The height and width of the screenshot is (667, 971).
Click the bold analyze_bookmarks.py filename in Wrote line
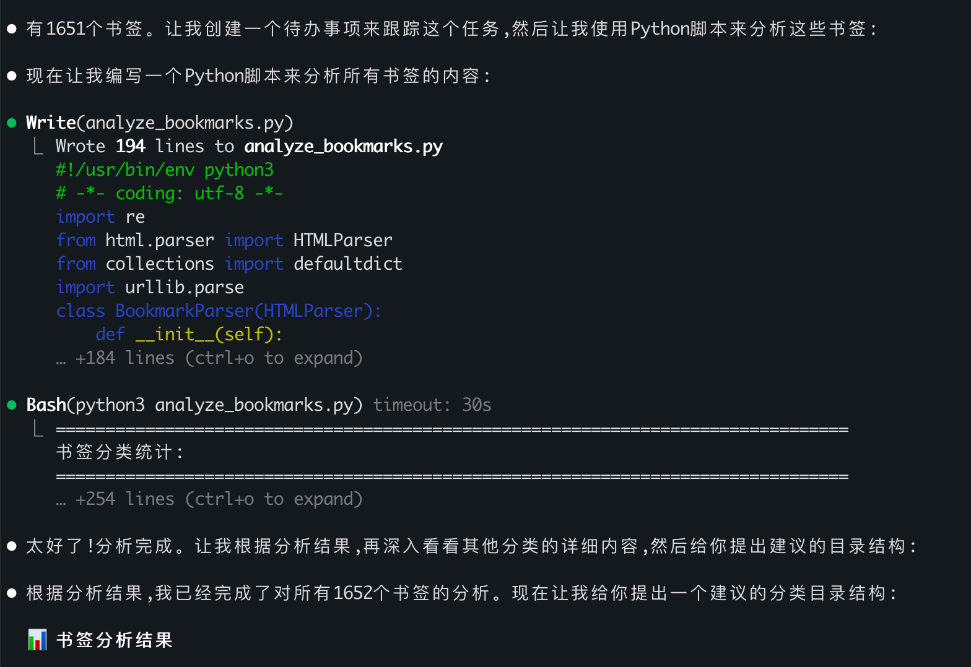click(343, 147)
